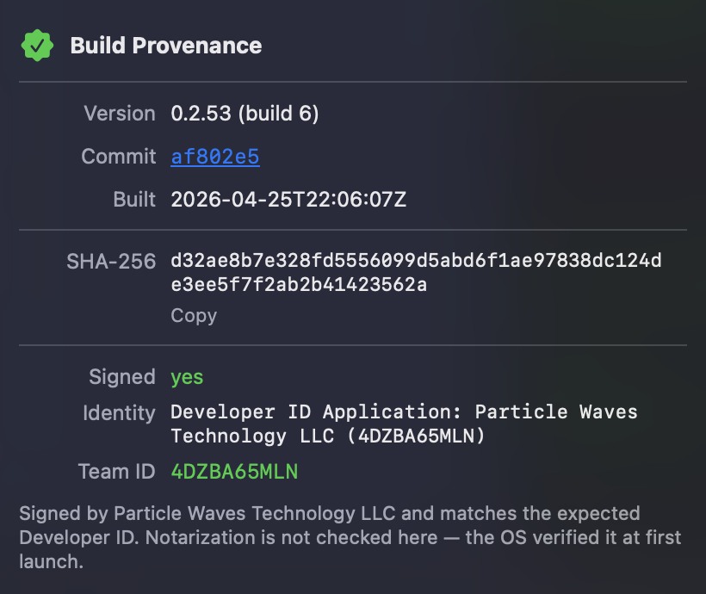Select version text 0.2.53 (build 6)

pos(245,114)
